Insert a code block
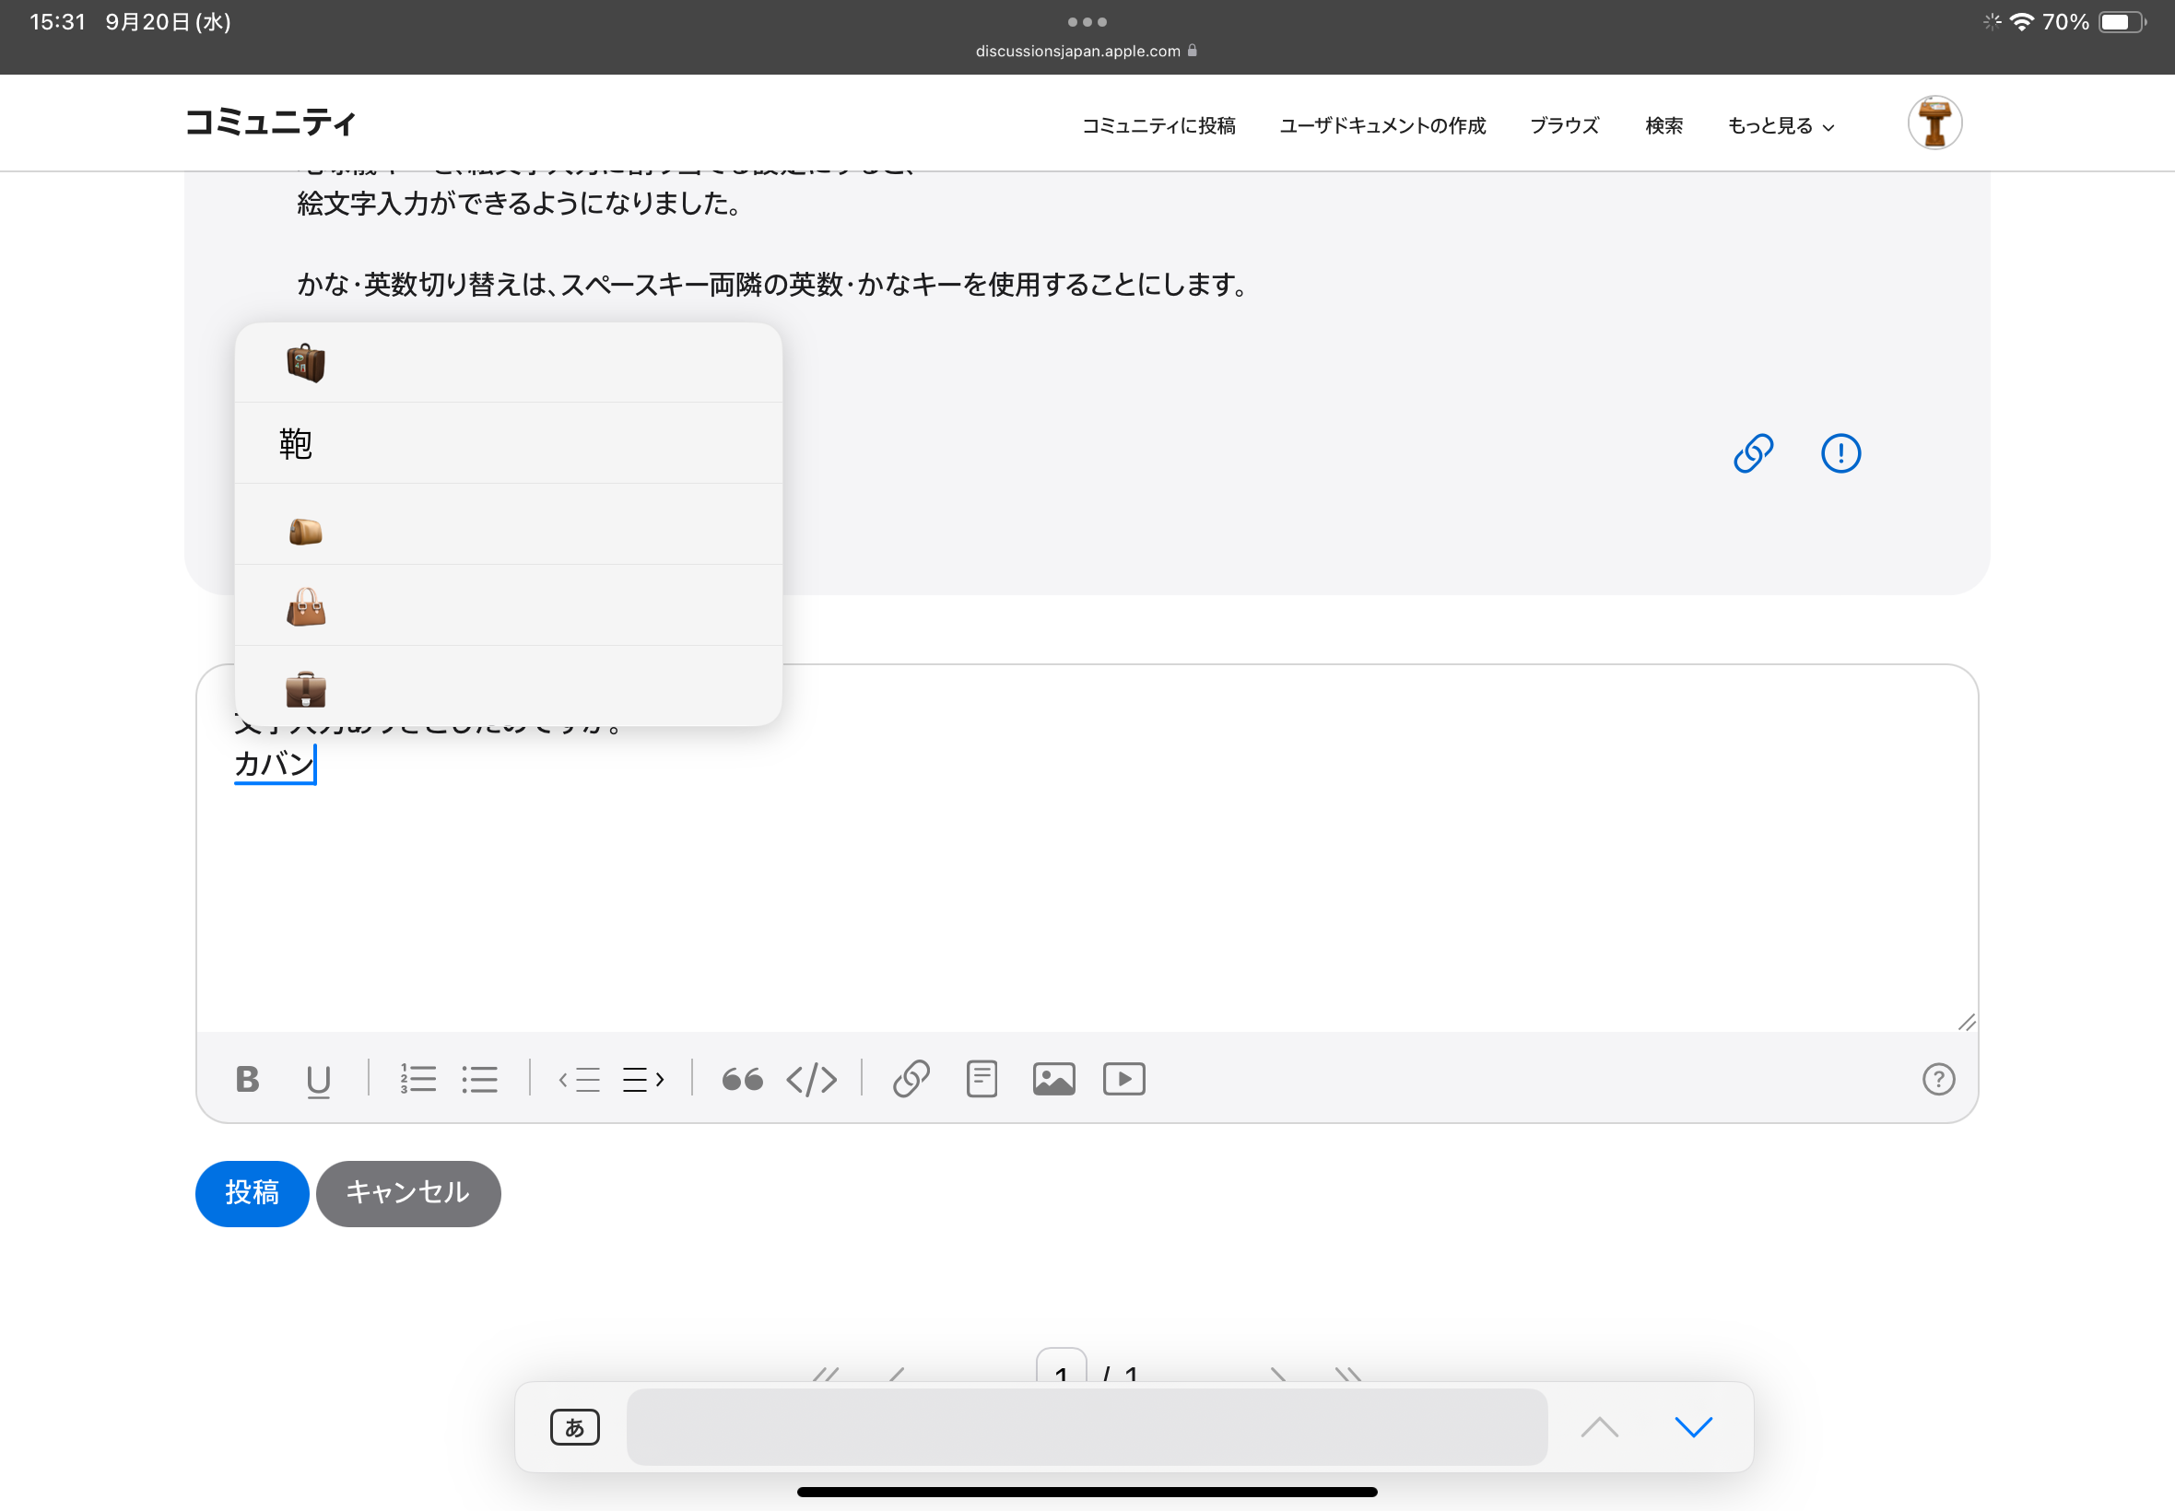The width and height of the screenshot is (2175, 1511). tap(812, 1079)
